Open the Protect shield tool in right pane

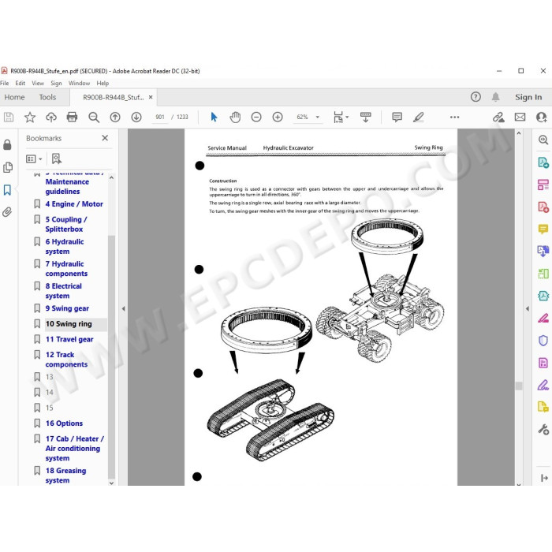pos(543,341)
